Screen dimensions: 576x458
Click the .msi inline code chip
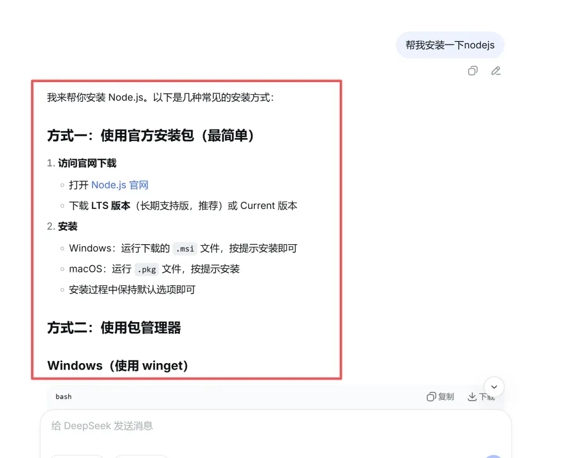pos(185,248)
